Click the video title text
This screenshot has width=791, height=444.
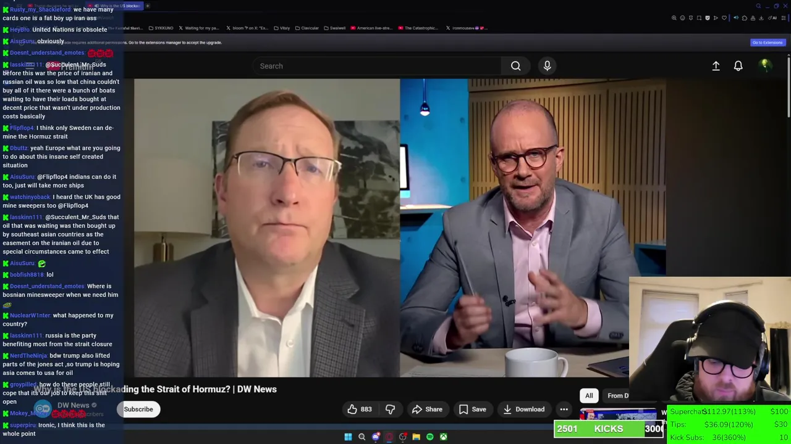click(x=154, y=389)
